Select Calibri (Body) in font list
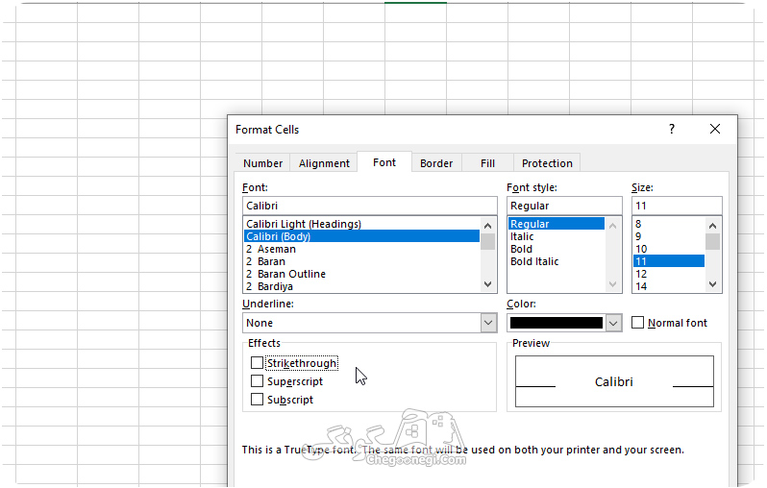 (361, 236)
